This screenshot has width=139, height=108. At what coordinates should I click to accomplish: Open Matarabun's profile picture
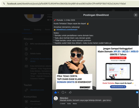point(56,99)
